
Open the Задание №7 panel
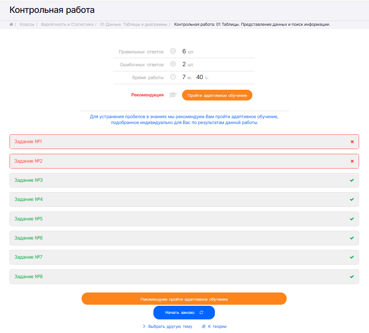[184, 257]
